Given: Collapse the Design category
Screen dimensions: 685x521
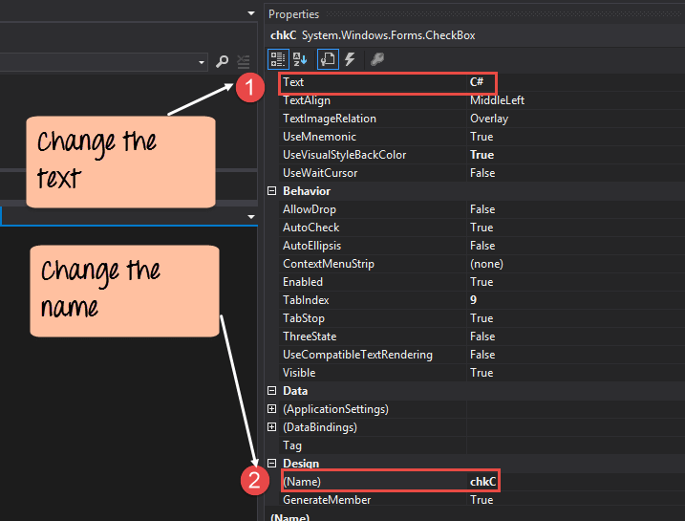Looking at the screenshot, I should pos(272,464).
